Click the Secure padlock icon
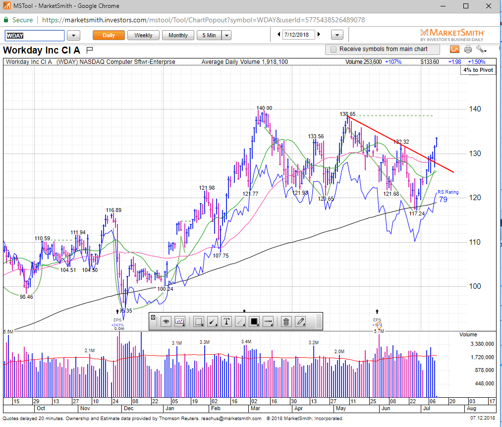Viewport: 502px width, 427px height. click(x=6, y=20)
